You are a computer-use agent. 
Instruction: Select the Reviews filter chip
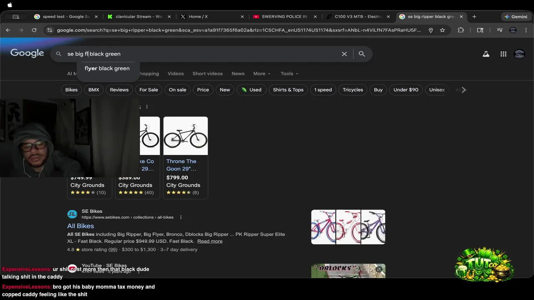tap(119, 90)
